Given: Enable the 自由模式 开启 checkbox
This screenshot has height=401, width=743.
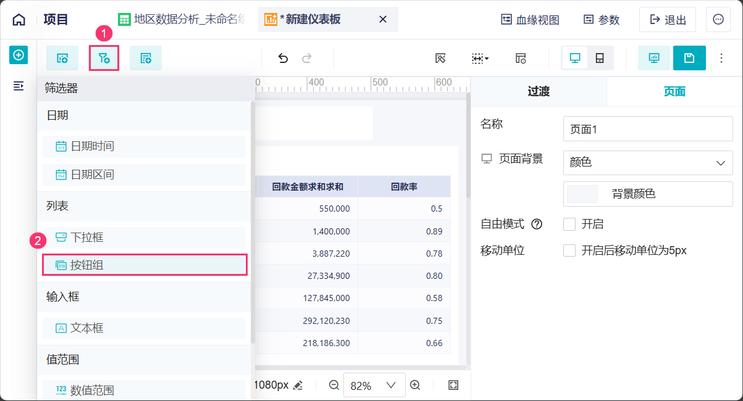Looking at the screenshot, I should [x=569, y=224].
